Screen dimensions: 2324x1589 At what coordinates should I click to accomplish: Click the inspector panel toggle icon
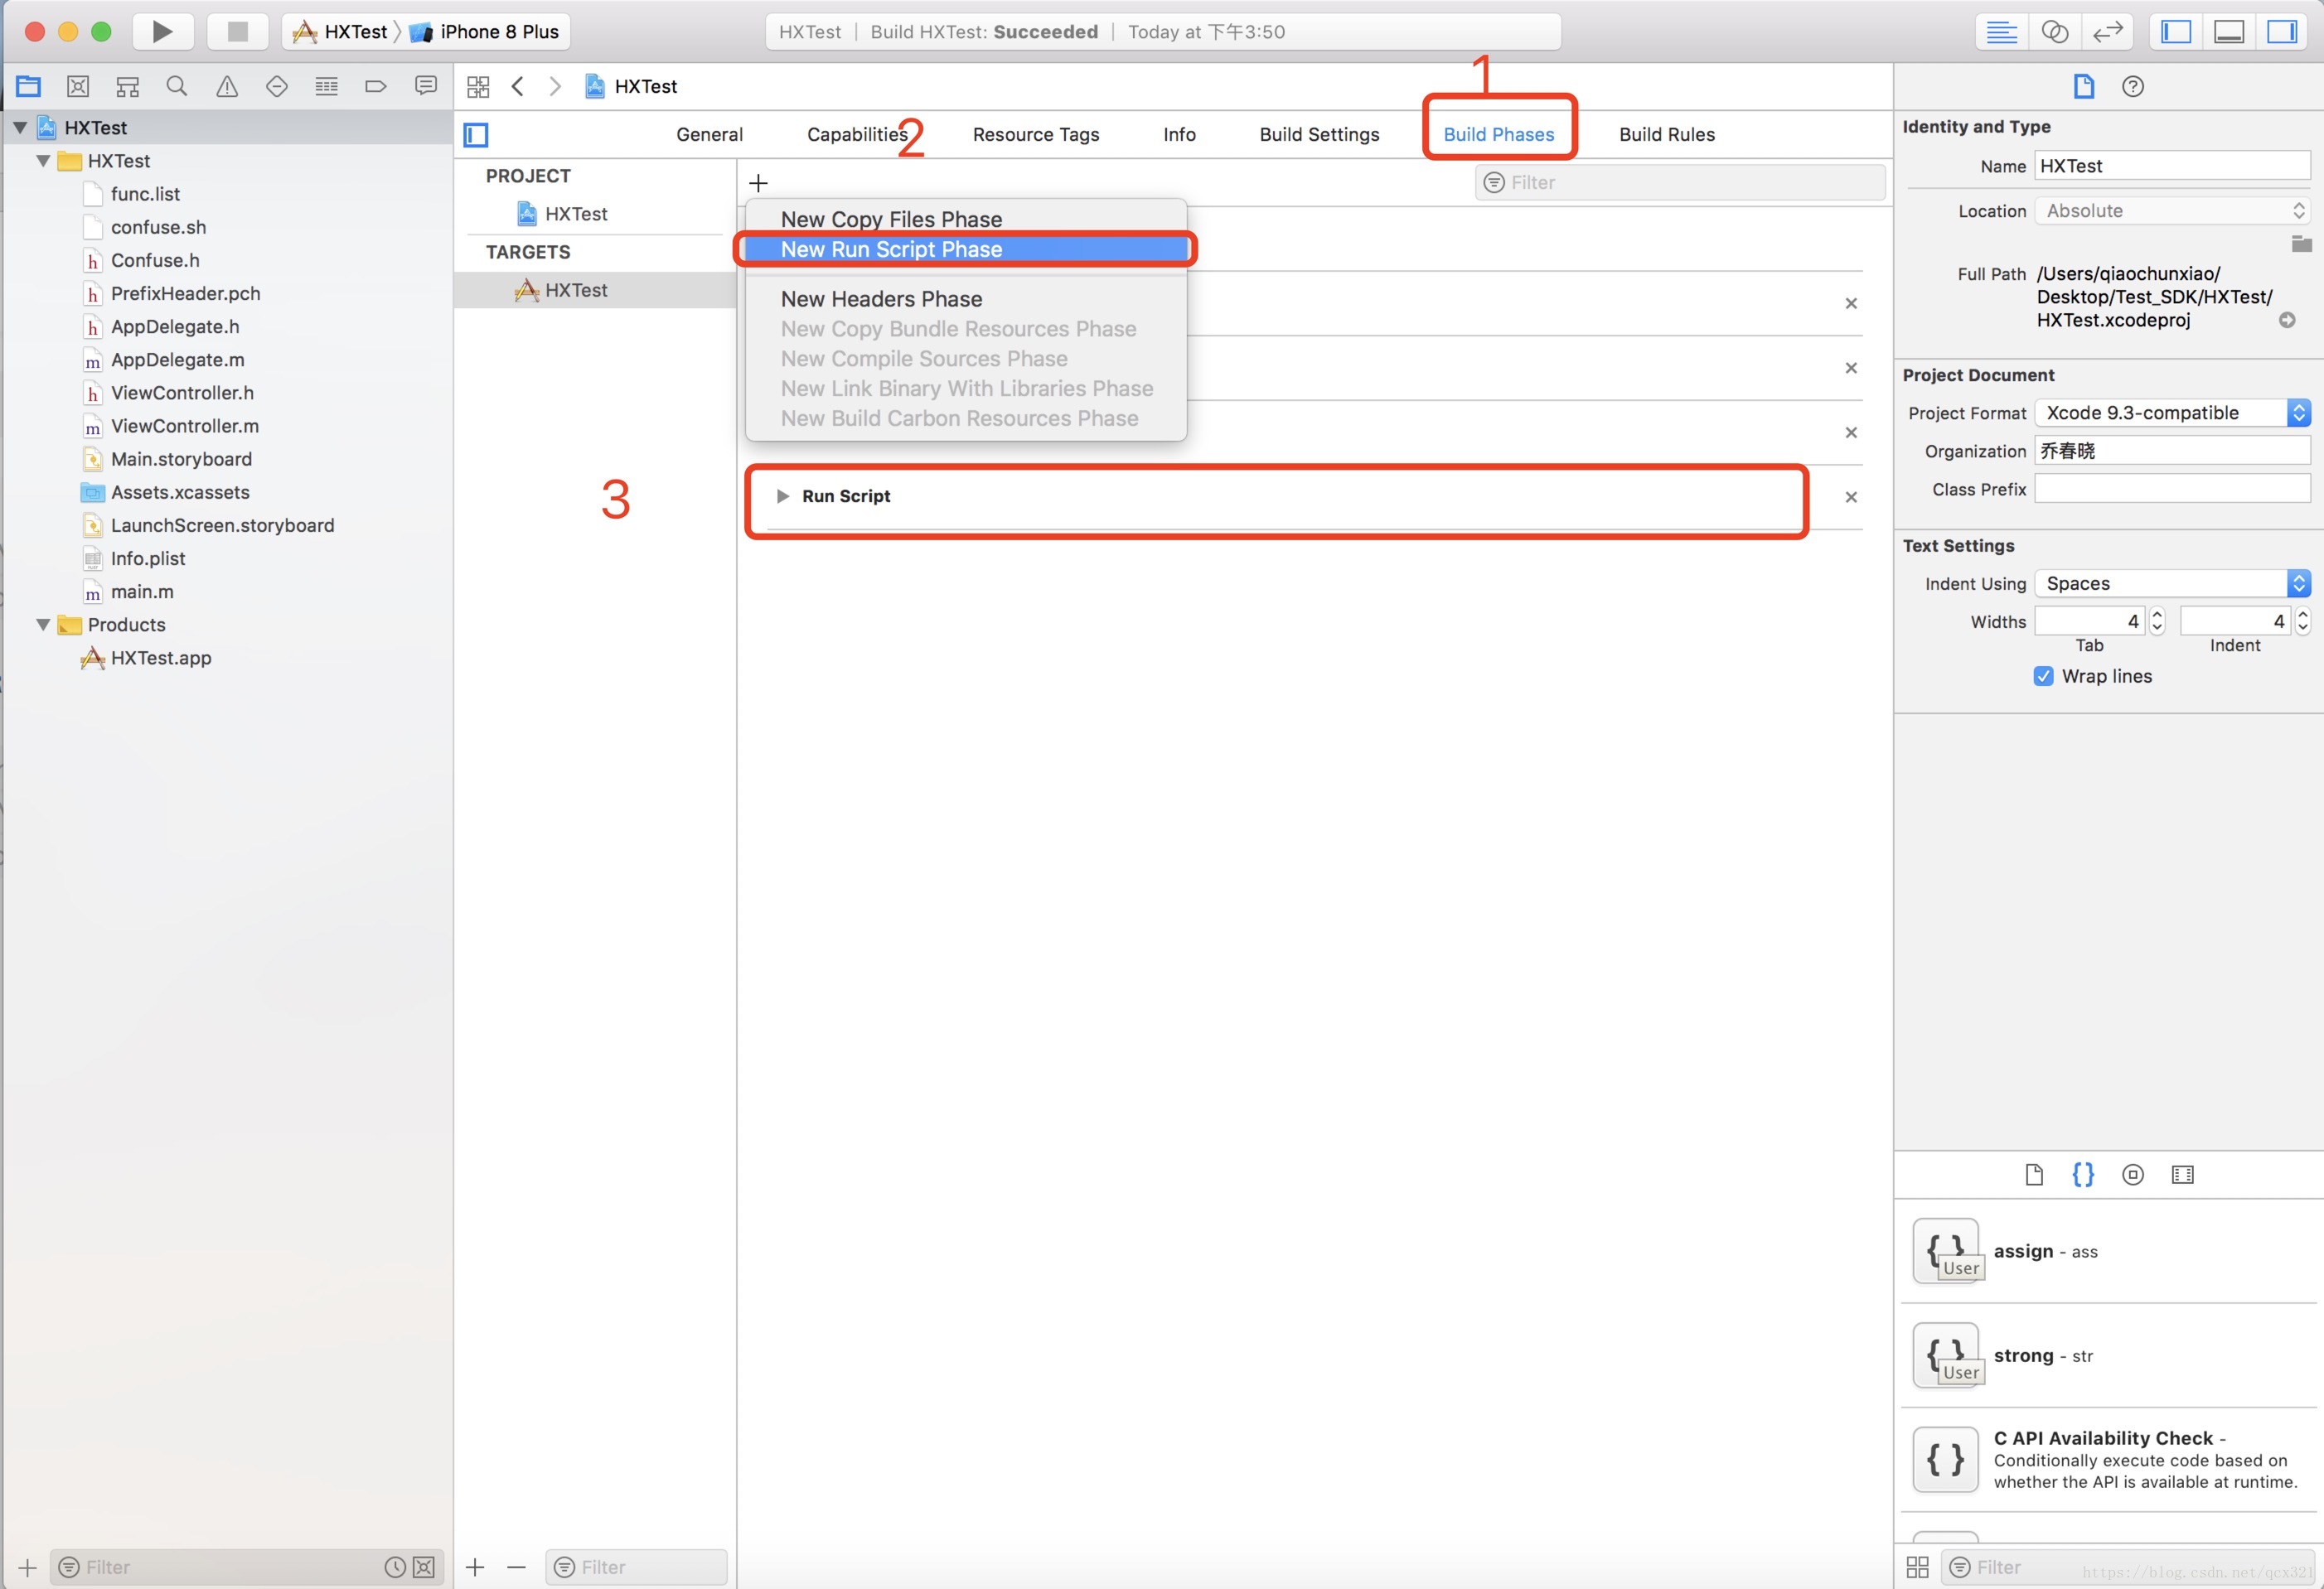click(2287, 30)
